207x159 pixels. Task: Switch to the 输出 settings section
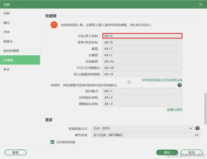point(20,23)
